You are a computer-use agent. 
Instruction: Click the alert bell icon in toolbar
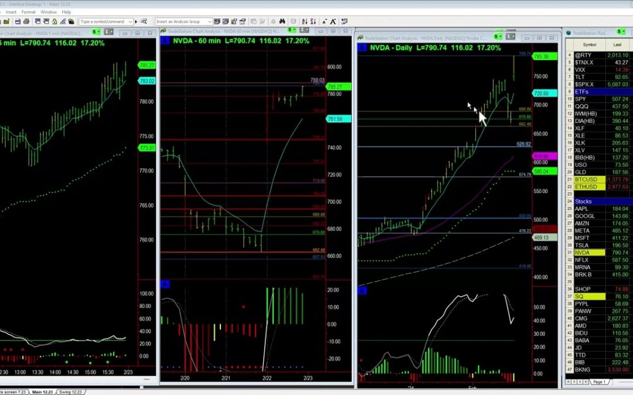(273, 22)
